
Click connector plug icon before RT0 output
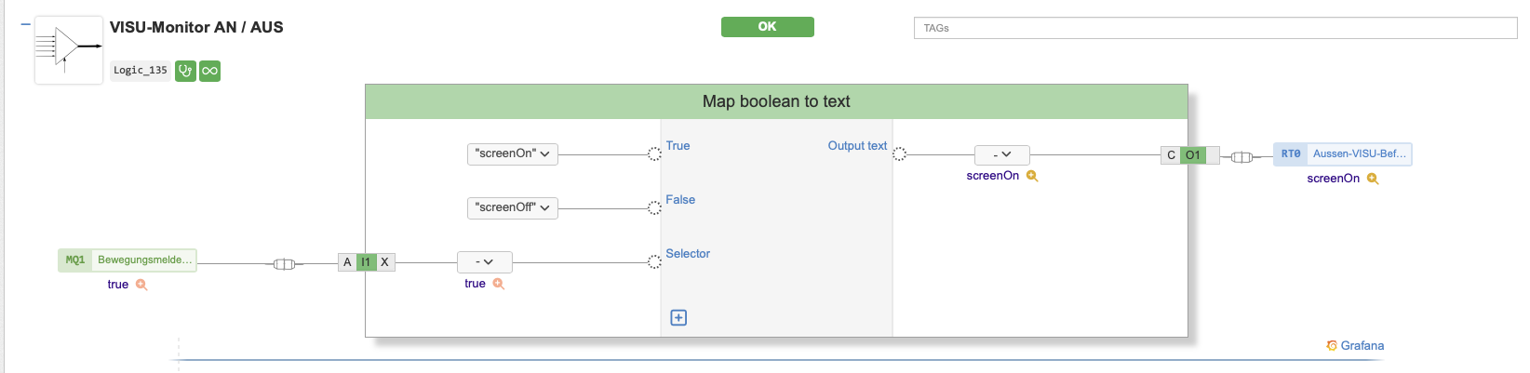pos(1241,156)
